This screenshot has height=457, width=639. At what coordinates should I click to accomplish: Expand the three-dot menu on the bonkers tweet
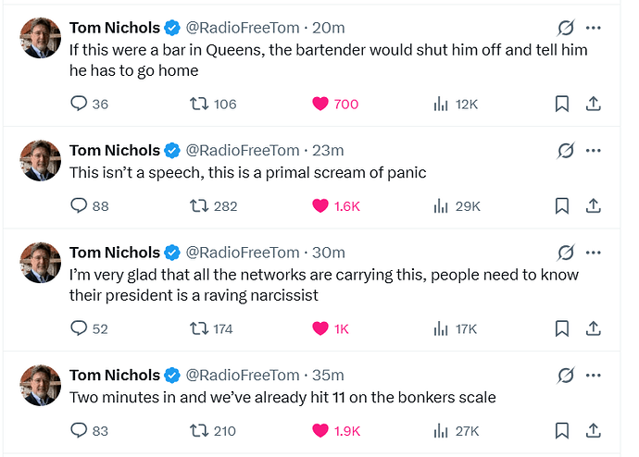pos(594,375)
